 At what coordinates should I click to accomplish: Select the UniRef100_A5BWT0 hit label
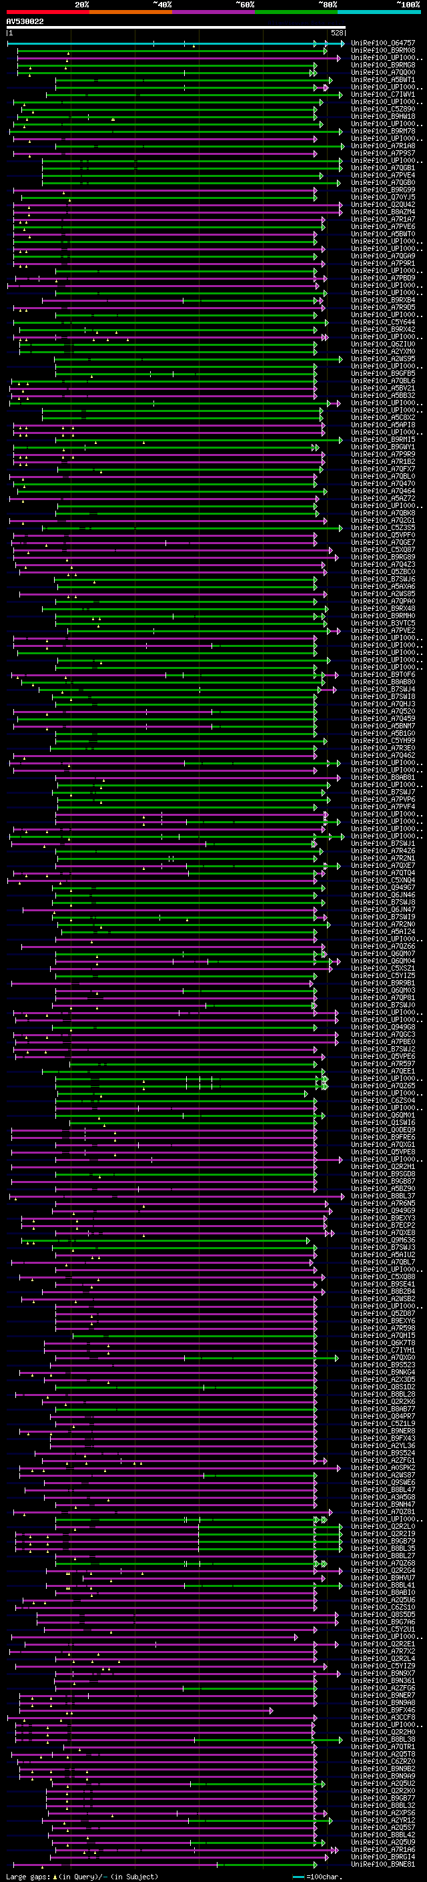pyautogui.click(x=382, y=234)
